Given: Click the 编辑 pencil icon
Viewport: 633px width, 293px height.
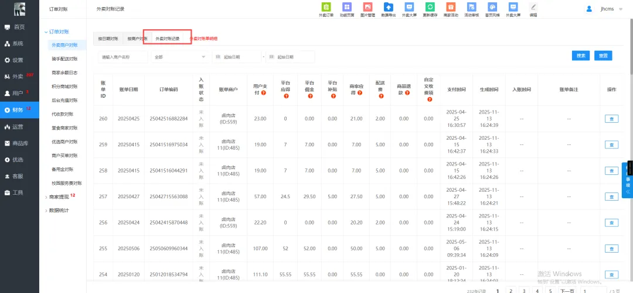Looking at the screenshot, I should 533,9.
